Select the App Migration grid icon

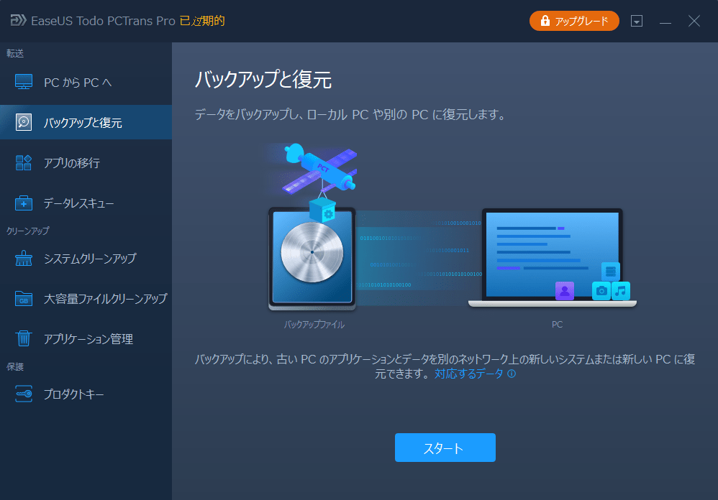tap(24, 162)
